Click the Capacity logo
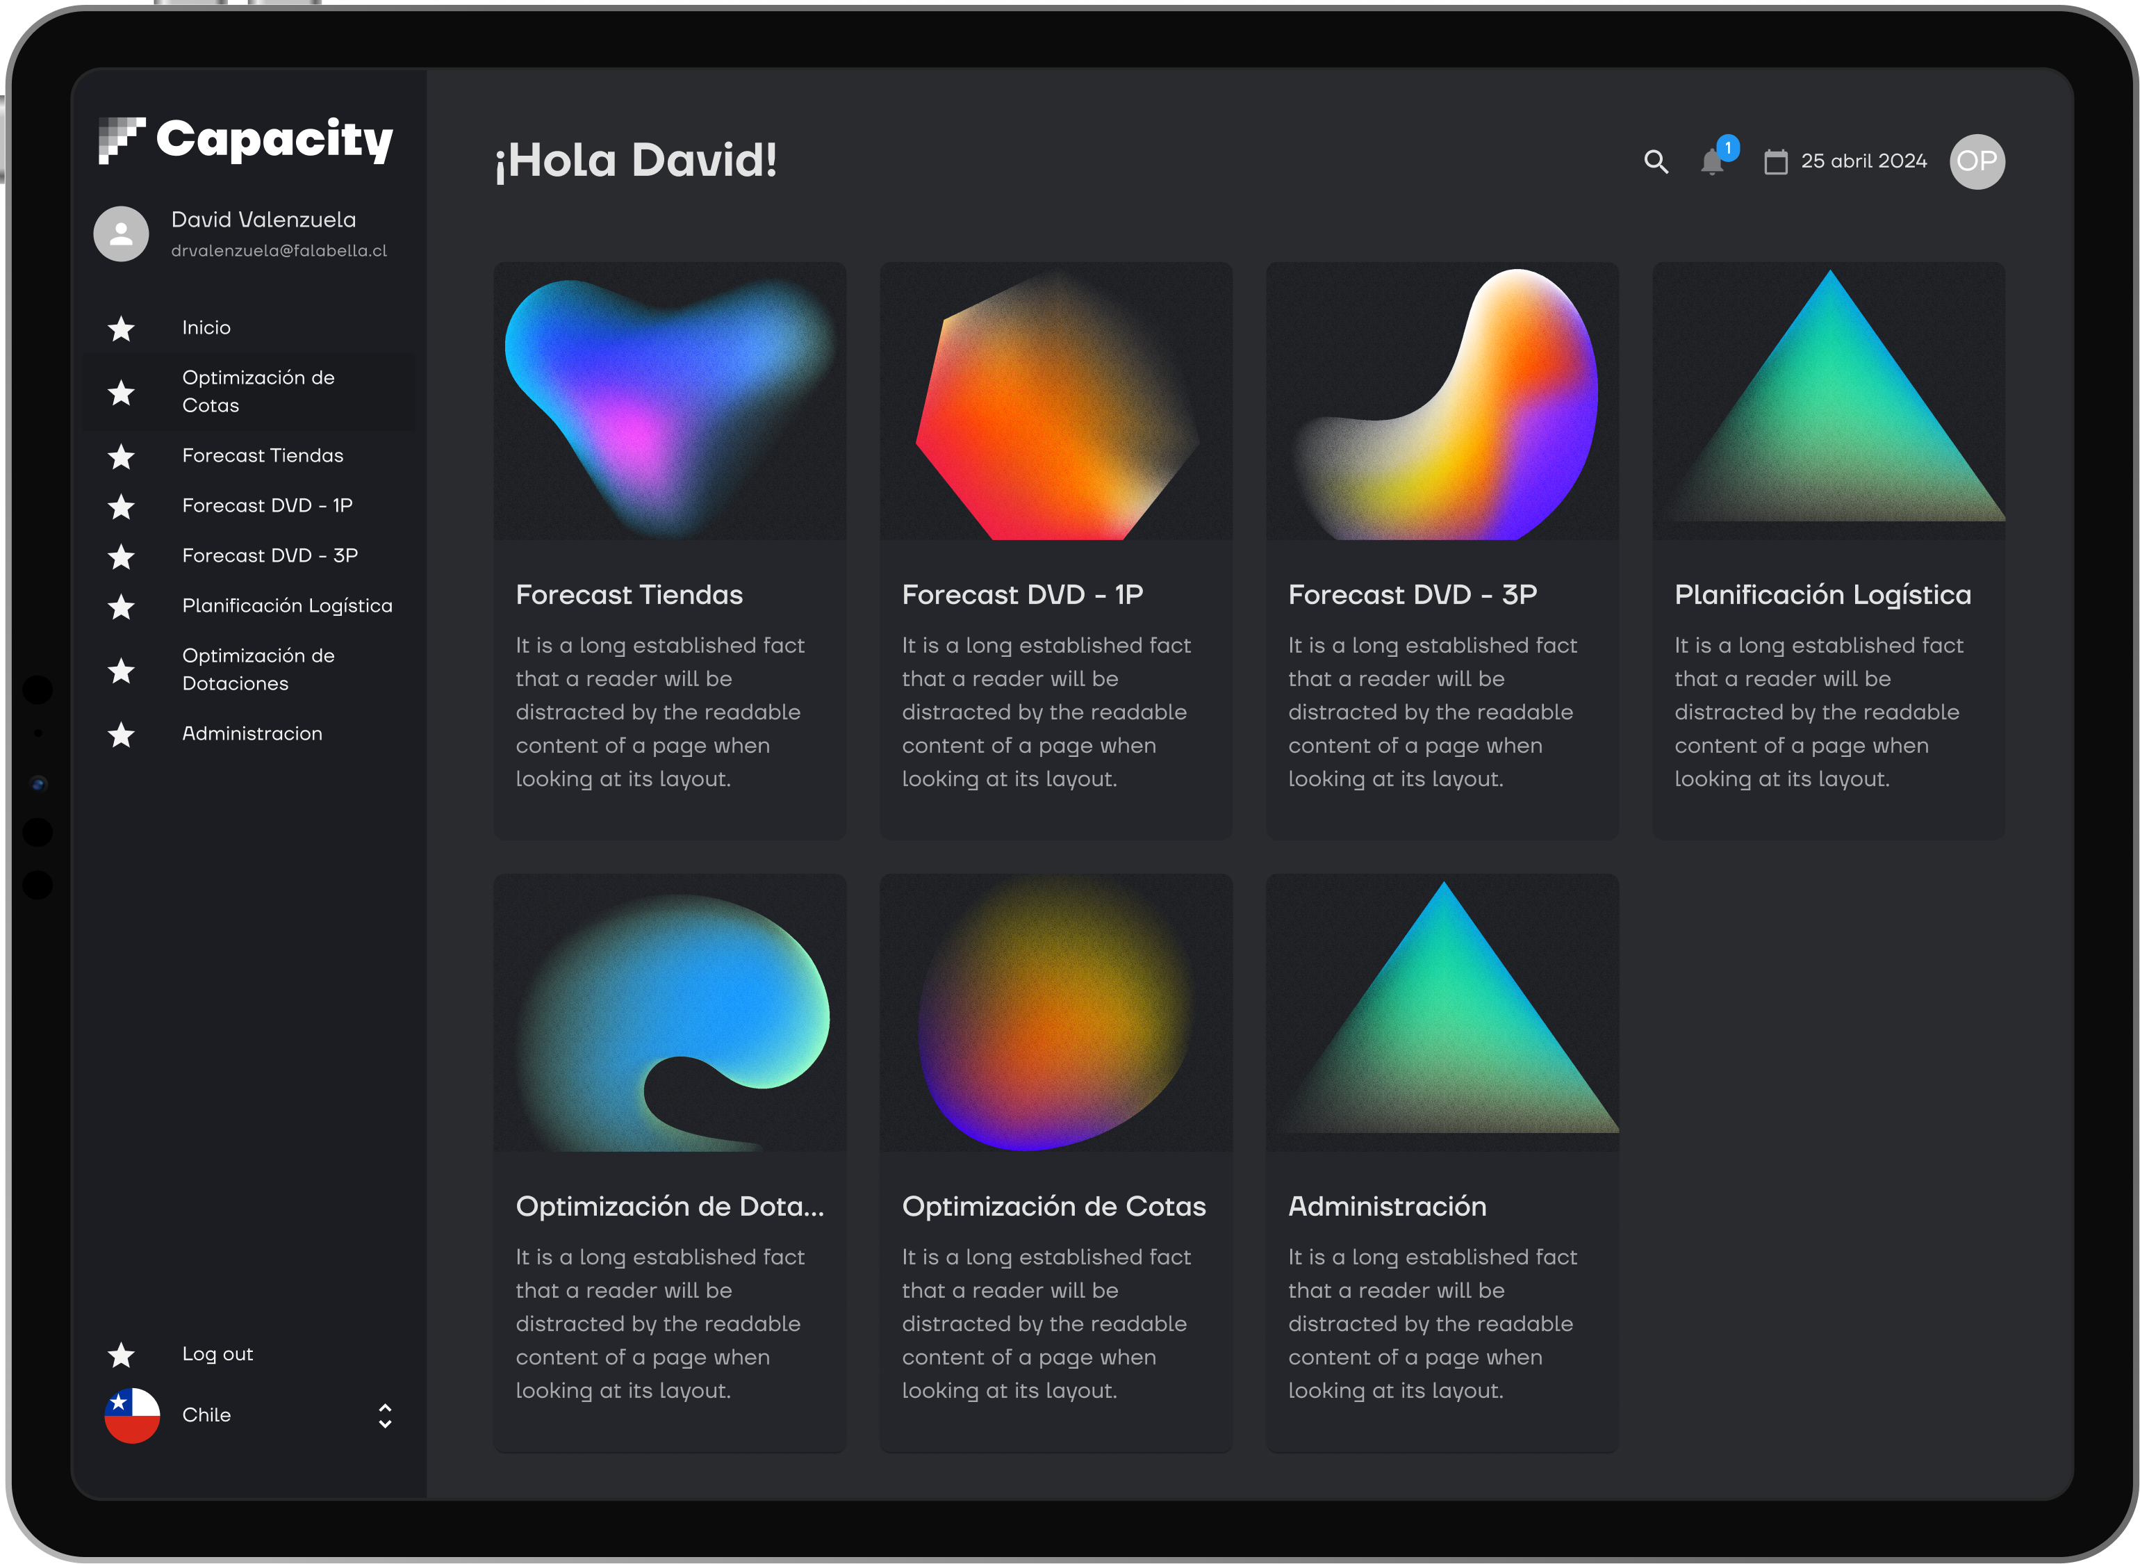The height and width of the screenshot is (1564, 2140). click(x=246, y=141)
